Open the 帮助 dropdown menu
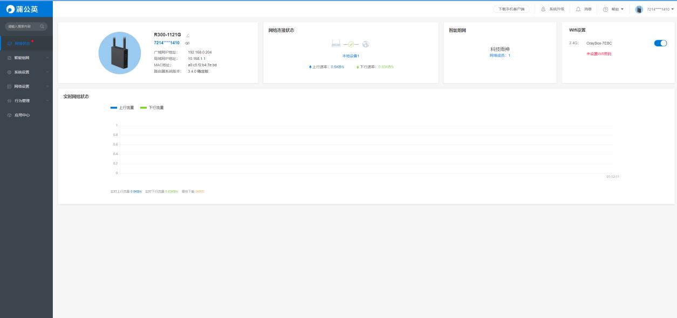The height and width of the screenshot is (318, 677). [x=617, y=9]
